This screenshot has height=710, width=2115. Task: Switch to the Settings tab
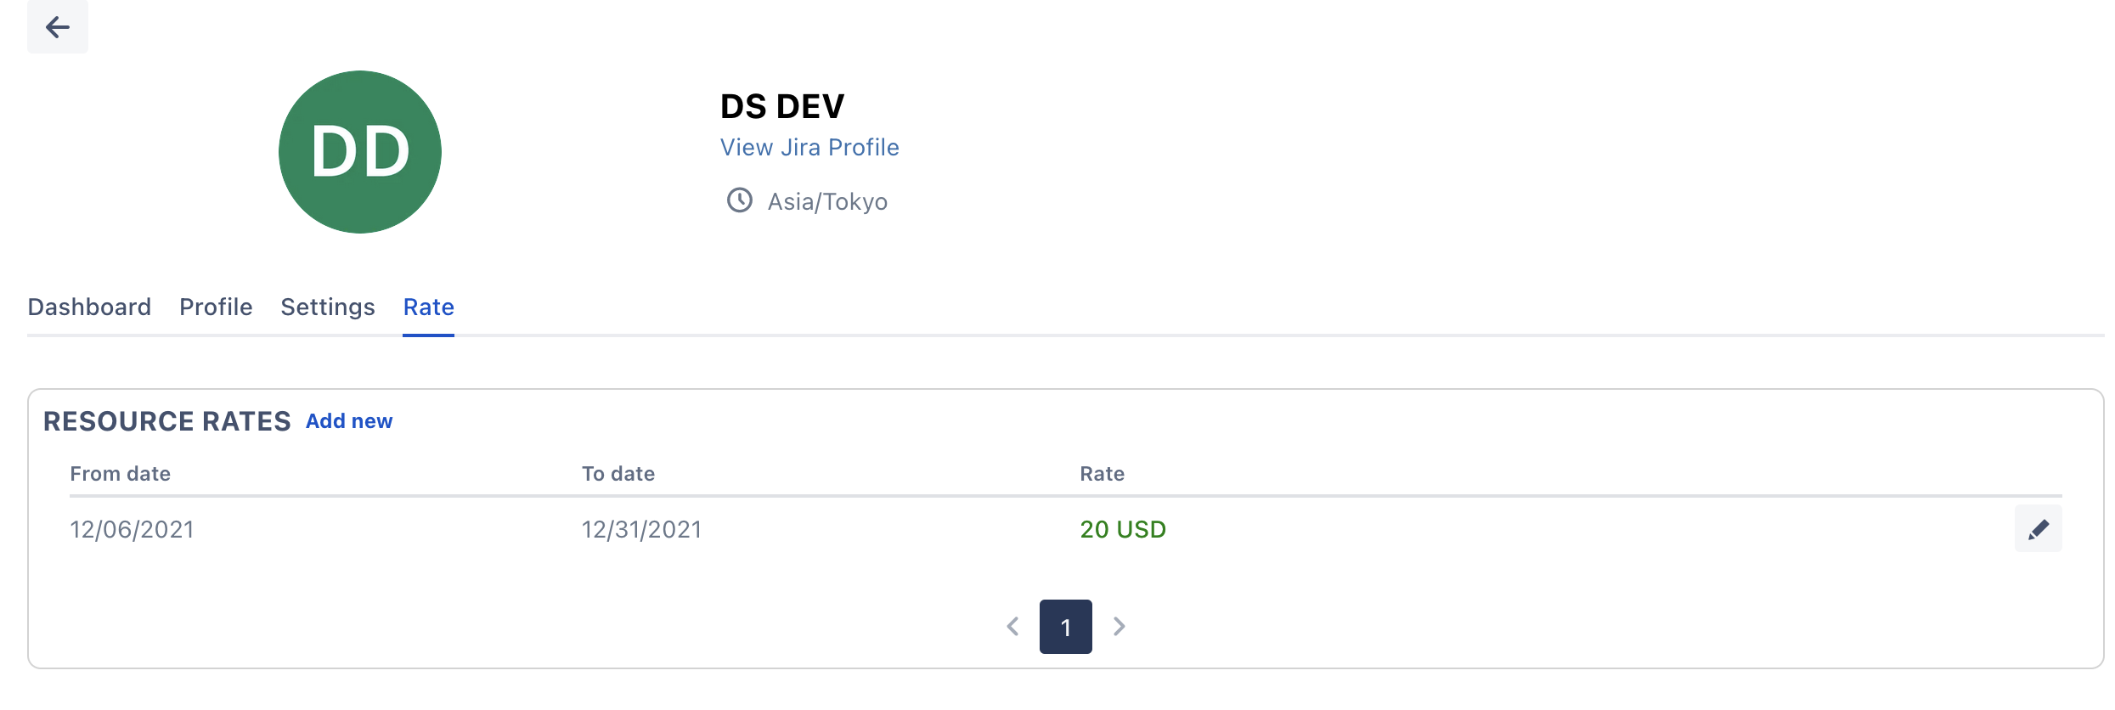(328, 307)
